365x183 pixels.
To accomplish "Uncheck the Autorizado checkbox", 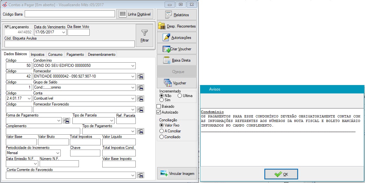I will [x=159, y=112].
